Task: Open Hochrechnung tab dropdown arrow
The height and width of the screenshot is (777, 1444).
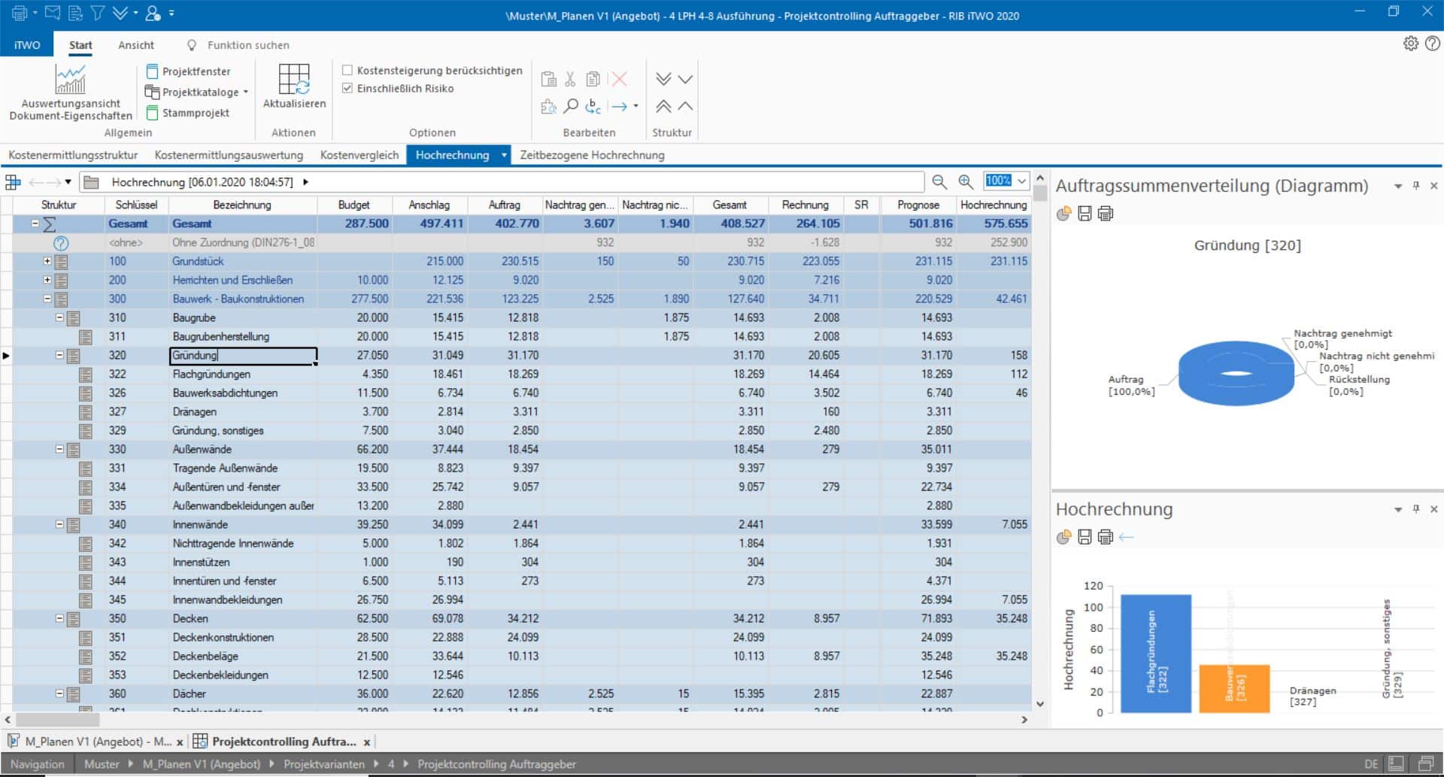Action: 504,155
